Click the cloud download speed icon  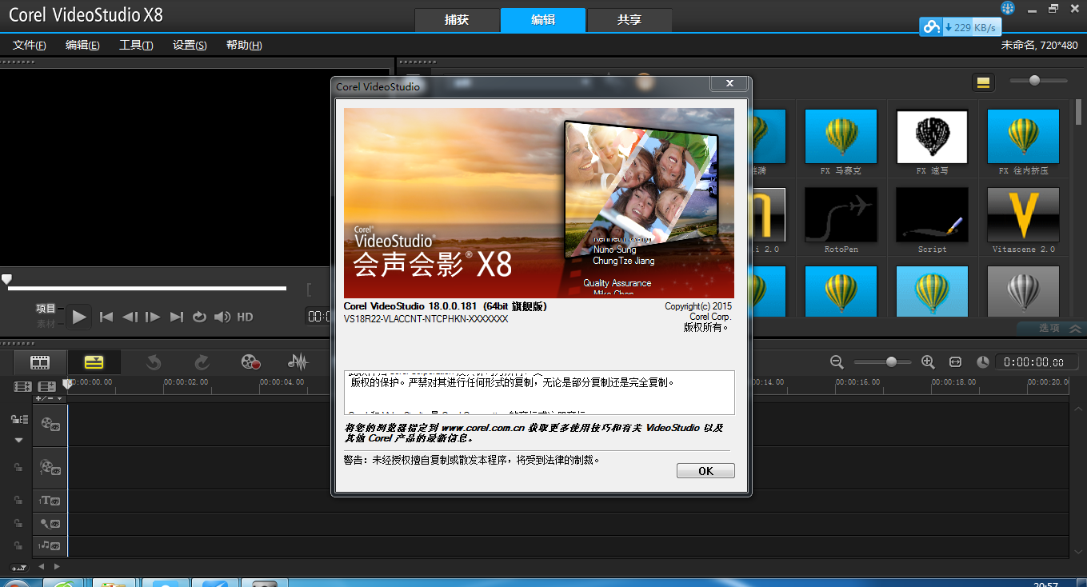[932, 27]
